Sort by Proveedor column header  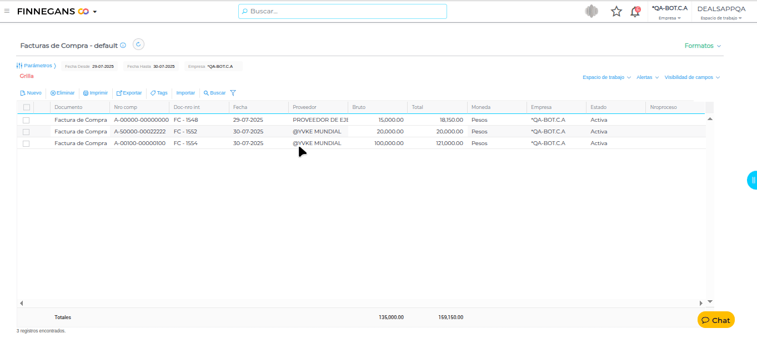click(x=318, y=107)
